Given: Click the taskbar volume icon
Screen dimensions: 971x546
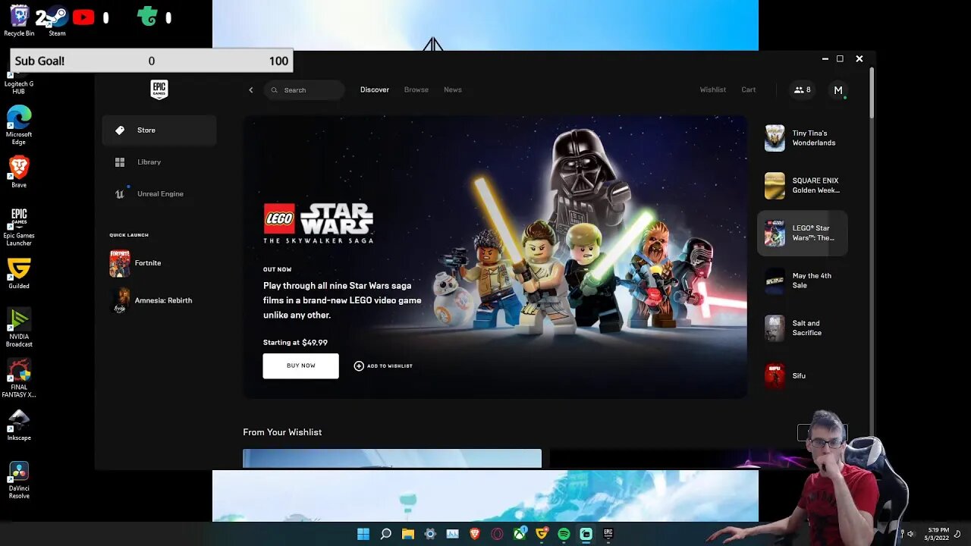Looking at the screenshot, I should tap(911, 534).
